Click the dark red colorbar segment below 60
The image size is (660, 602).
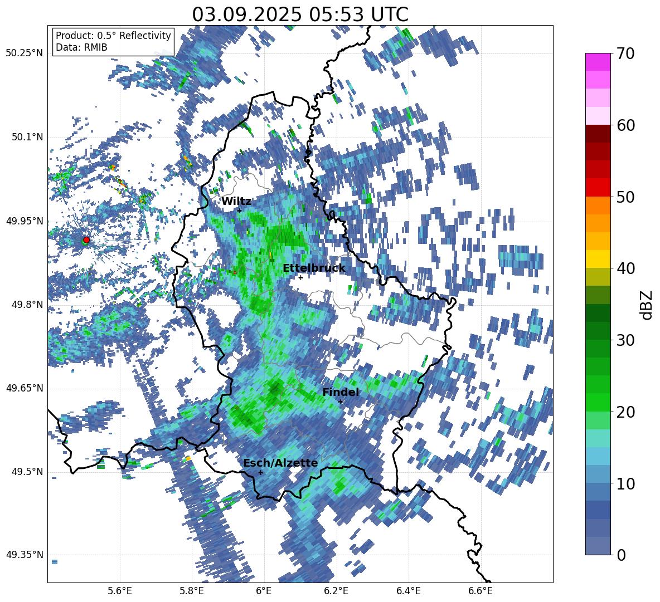click(x=598, y=134)
